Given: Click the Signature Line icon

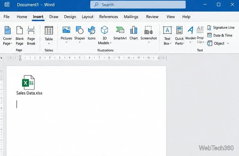Looking at the screenshot, I should pyautogui.click(x=209, y=27).
